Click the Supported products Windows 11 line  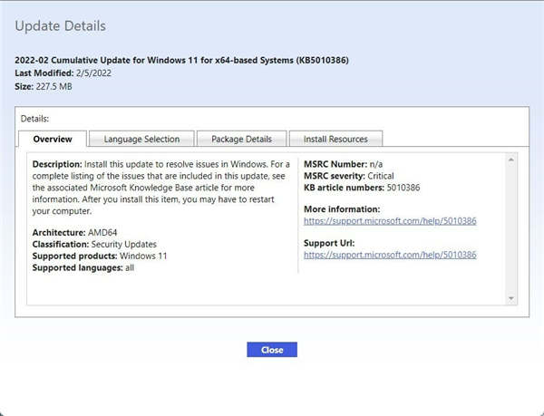[x=100, y=256]
